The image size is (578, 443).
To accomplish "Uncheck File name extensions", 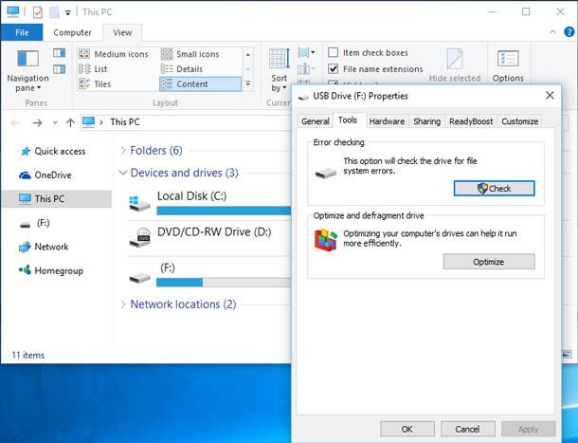I will pyautogui.click(x=333, y=69).
